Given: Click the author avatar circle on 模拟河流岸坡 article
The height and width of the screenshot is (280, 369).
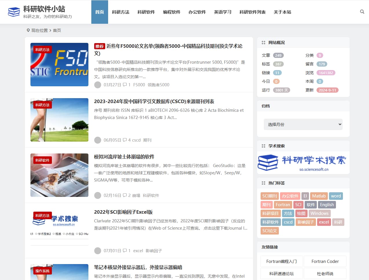Looking at the screenshot, I should click(x=98, y=195).
